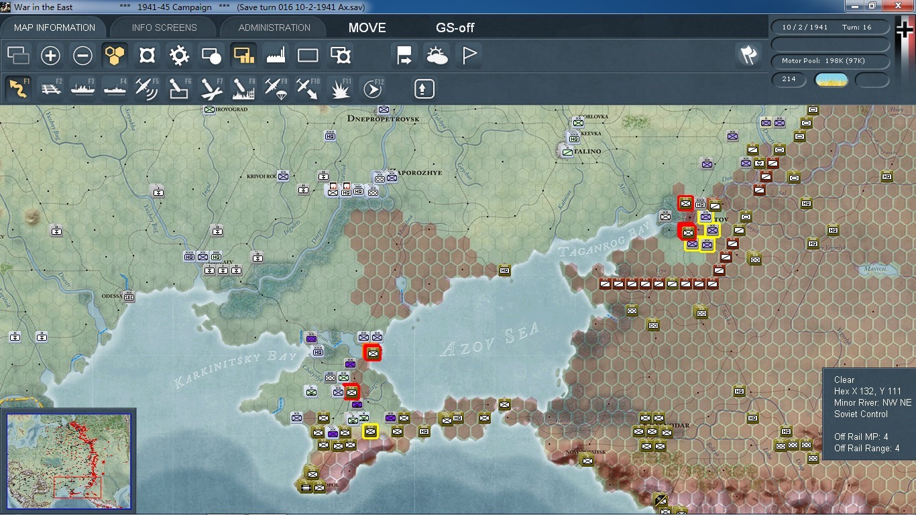This screenshot has width=916, height=515.
Task: Click the 214 admin points value
Action: pos(789,79)
